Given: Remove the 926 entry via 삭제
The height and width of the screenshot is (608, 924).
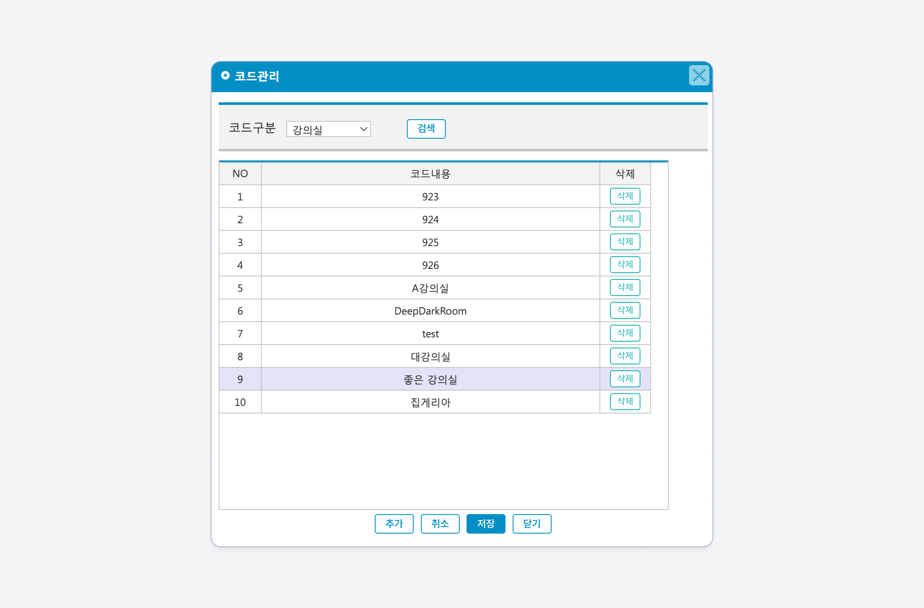Looking at the screenshot, I should click(x=624, y=265).
